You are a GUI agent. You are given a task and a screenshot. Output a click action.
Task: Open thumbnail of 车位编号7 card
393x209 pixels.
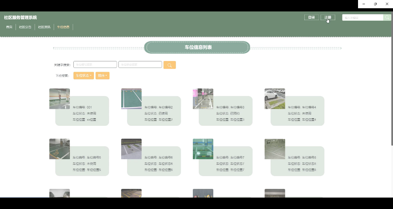point(203,149)
